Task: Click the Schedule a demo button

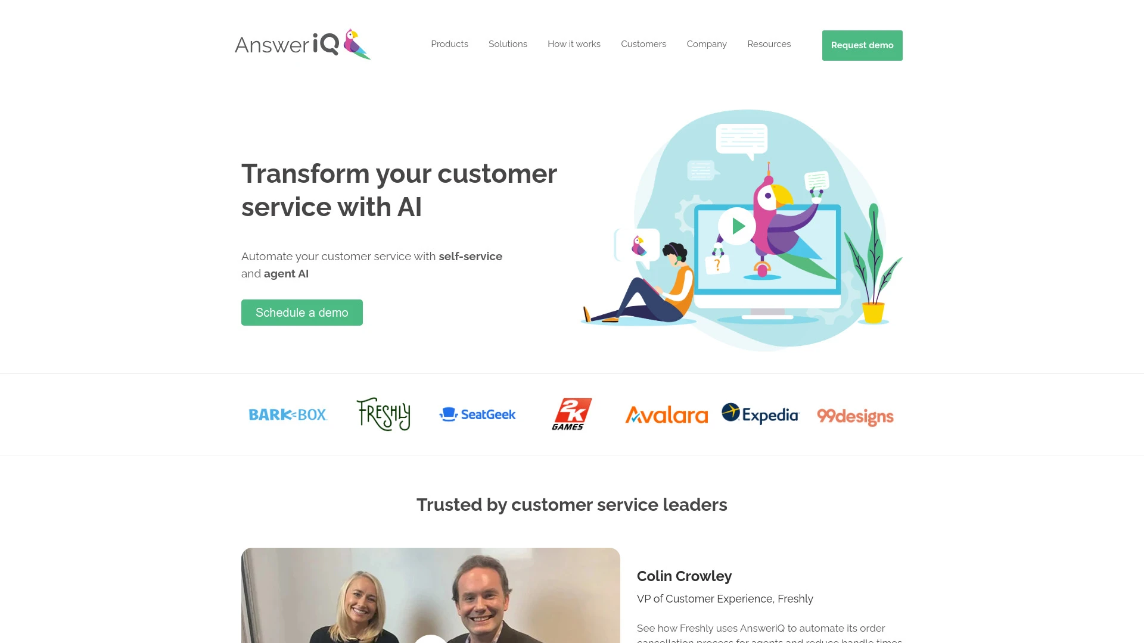Action: pos(301,312)
